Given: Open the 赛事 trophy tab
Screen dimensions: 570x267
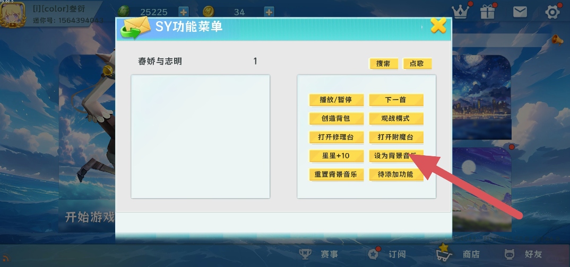Looking at the screenshot, I should coord(318,254).
